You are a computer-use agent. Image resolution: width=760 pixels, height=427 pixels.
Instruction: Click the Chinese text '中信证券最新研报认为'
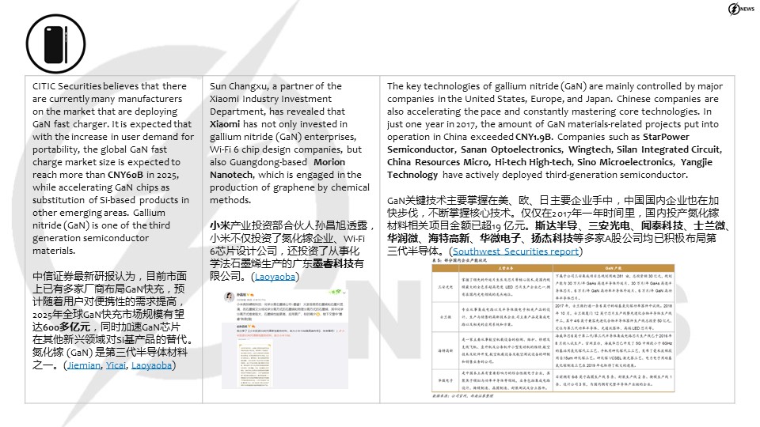pos(84,276)
